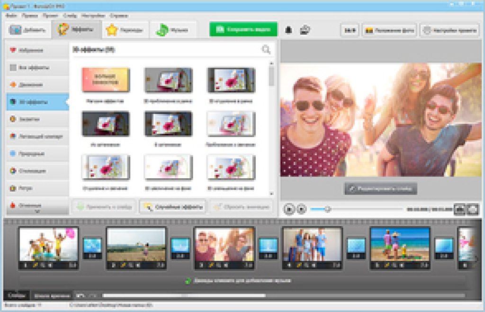
Task: Open transition between fourth and fifth slides
Action: point(356,248)
